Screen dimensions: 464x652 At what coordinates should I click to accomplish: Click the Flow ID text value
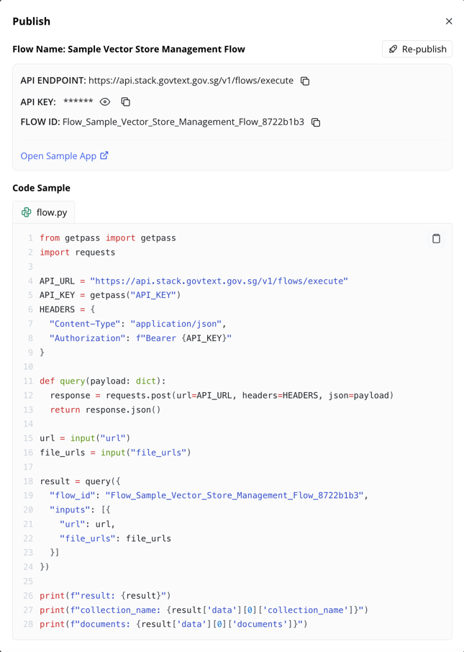click(183, 122)
